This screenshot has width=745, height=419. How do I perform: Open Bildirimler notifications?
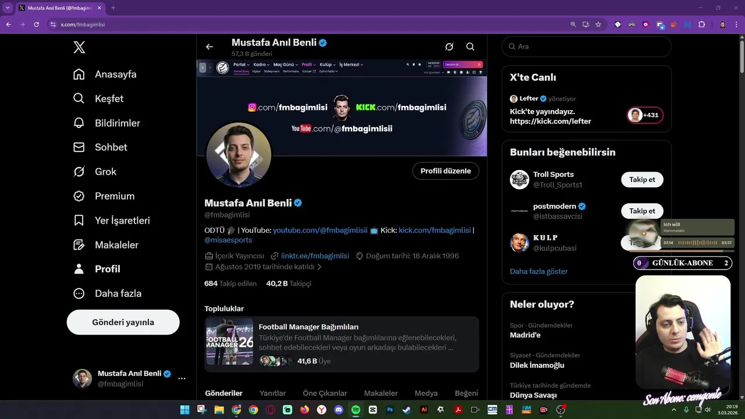click(107, 123)
